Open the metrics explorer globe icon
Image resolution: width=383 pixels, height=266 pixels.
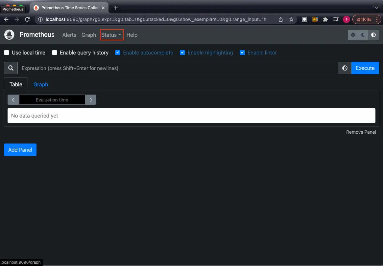click(345, 68)
